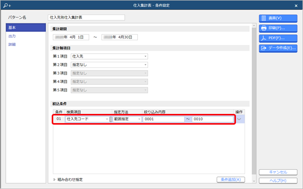Viewport: 303px width, 189px height.
Task: Open the 検索項目 dropdown 仕入先コード
Action: [x=87, y=119]
